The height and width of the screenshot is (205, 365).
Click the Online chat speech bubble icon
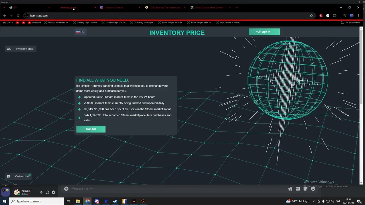tap(9, 177)
